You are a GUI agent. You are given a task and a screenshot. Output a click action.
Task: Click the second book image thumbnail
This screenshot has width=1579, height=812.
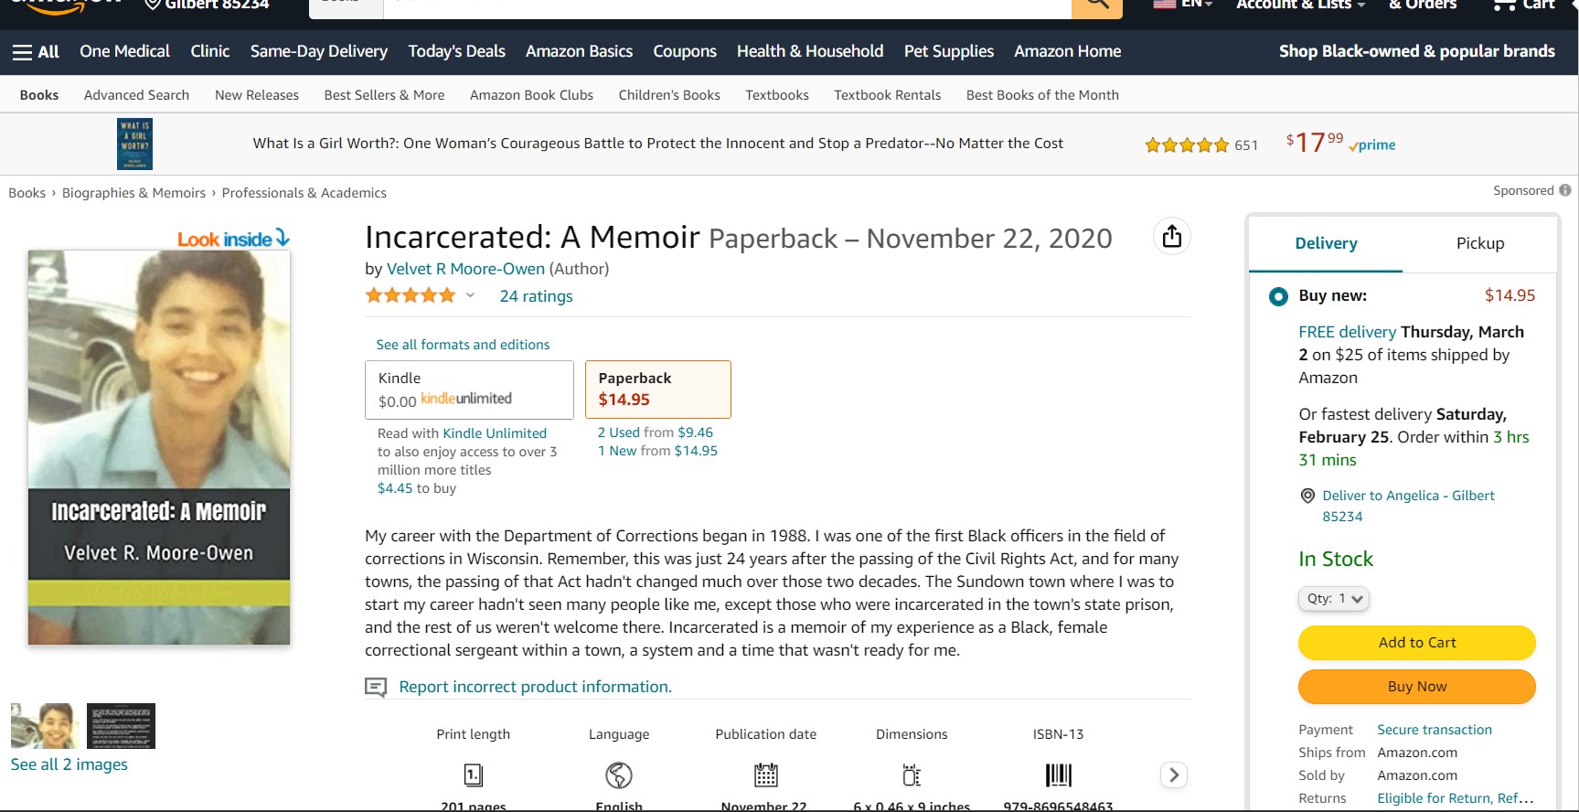click(x=121, y=726)
